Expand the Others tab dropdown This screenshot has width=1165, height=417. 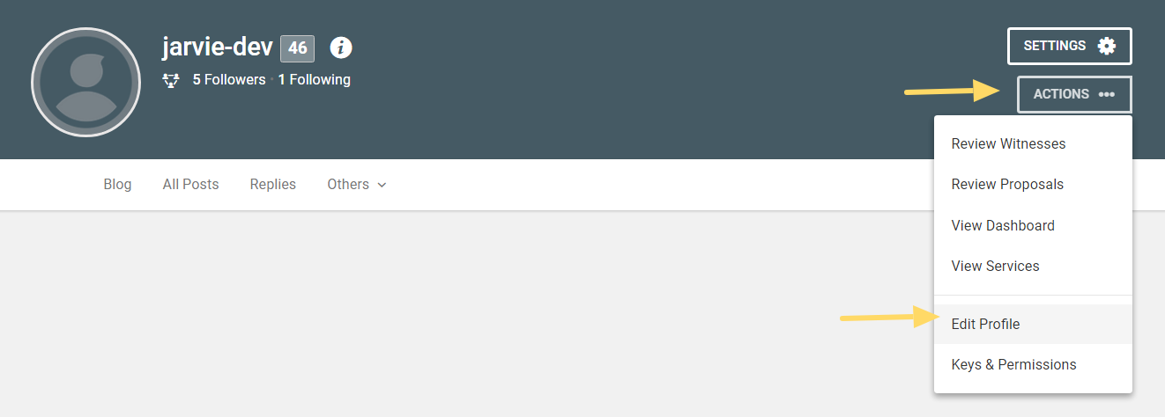tap(357, 185)
